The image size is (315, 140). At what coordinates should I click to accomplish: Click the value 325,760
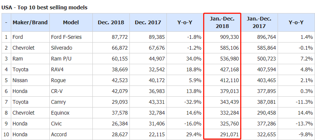tap(229, 124)
